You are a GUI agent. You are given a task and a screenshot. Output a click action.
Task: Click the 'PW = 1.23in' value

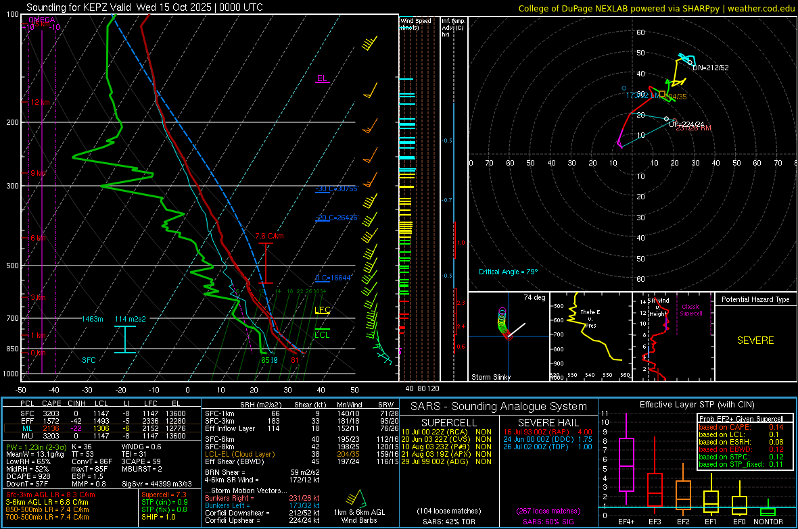point(36,447)
